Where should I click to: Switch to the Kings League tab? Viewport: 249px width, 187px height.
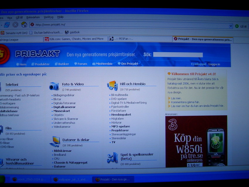[x=21, y=40]
